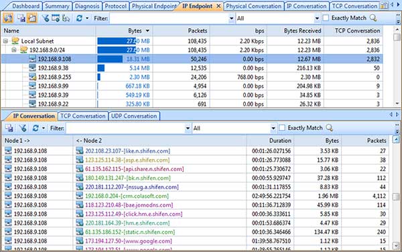Click the first highlighted display-mode icon in the upper toolbar
Screen dimensions: 402x252
pos(8,18)
